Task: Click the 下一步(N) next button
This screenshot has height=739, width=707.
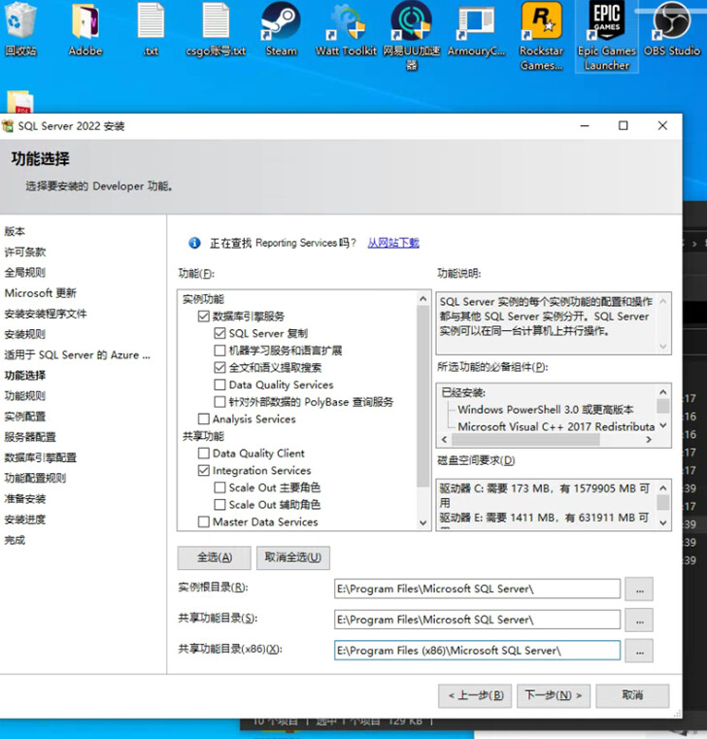Action: click(554, 695)
